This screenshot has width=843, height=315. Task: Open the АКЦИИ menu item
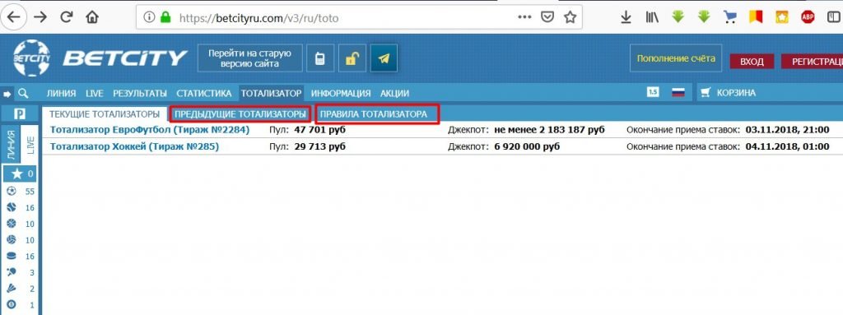394,93
